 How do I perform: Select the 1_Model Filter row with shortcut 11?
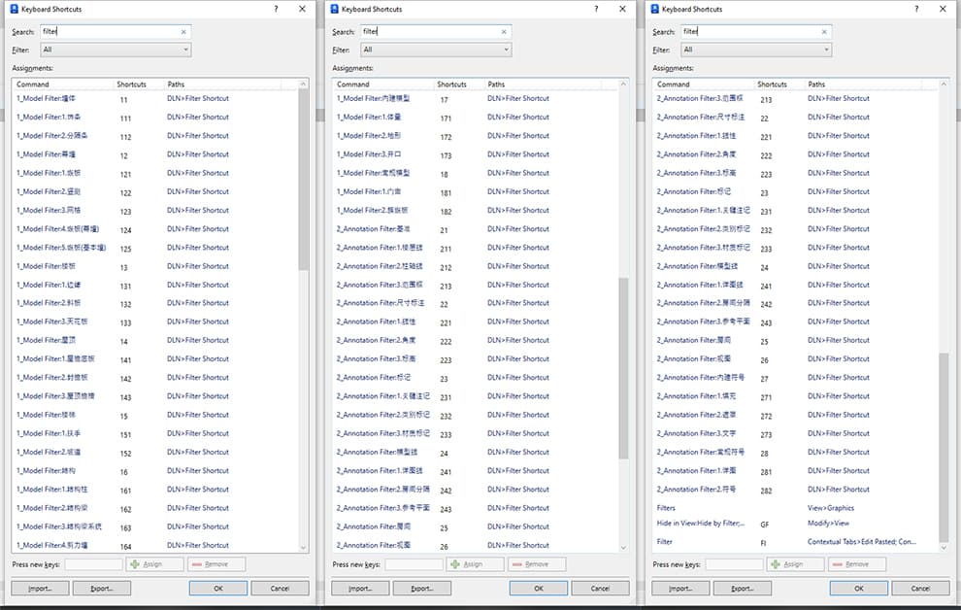click(155, 99)
